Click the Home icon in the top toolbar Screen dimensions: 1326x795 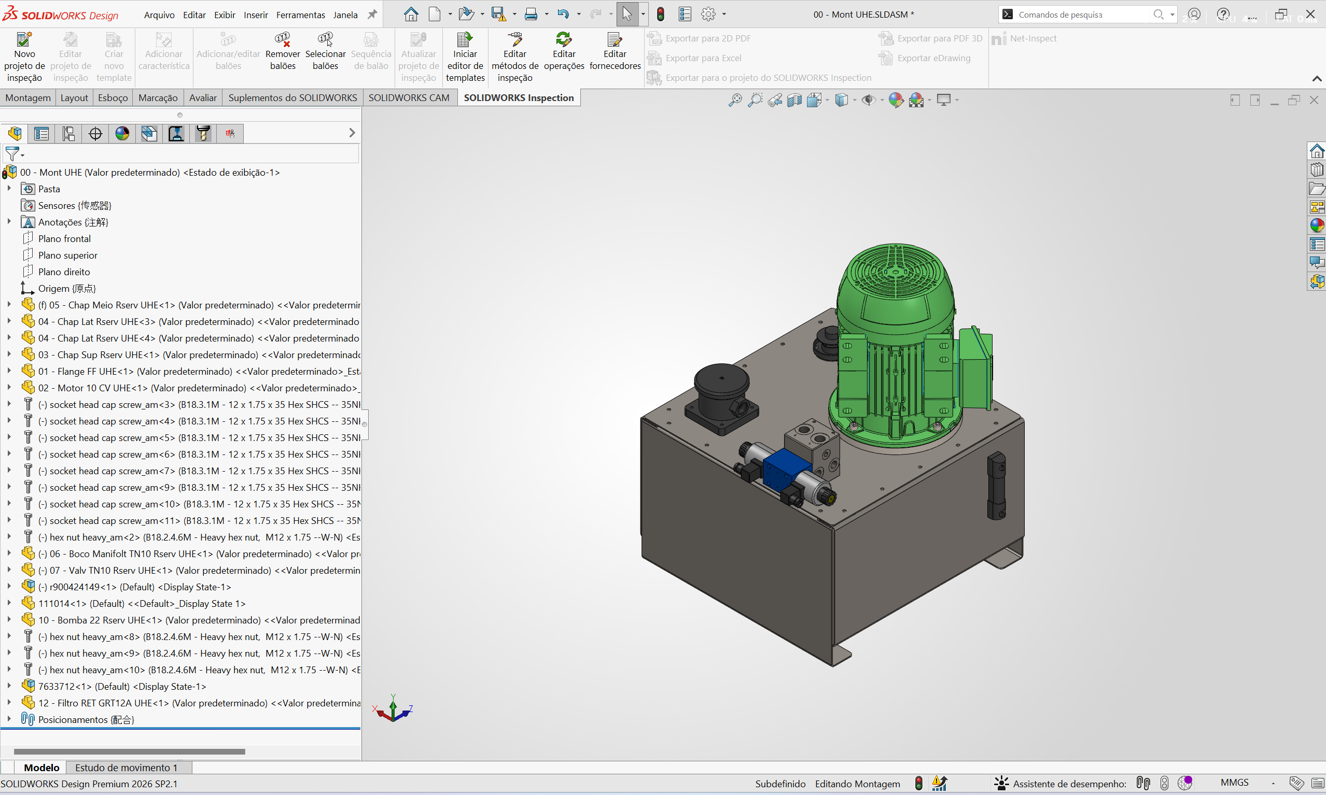[411, 15]
